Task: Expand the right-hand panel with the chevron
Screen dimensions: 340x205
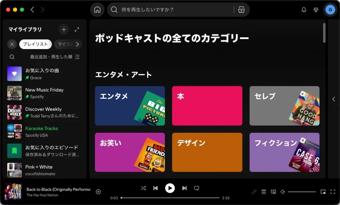Action: click(333, 99)
